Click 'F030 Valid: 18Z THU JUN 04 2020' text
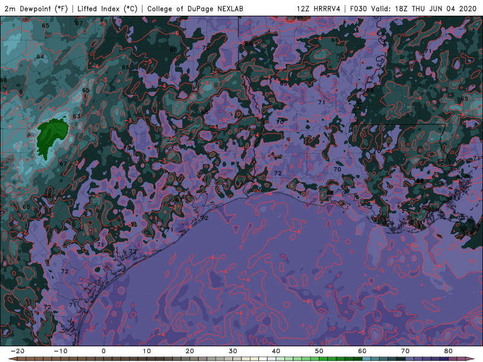 pyautogui.click(x=414, y=8)
